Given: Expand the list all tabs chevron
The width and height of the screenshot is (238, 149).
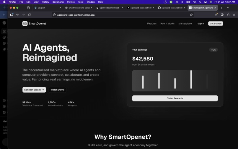Looking at the screenshot, I should (x=228, y=8).
